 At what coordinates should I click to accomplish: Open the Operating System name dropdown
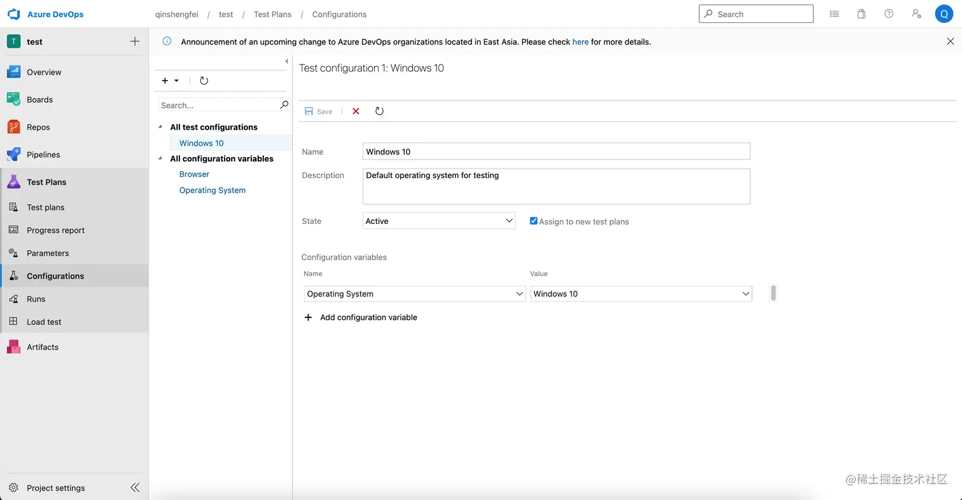pos(415,294)
